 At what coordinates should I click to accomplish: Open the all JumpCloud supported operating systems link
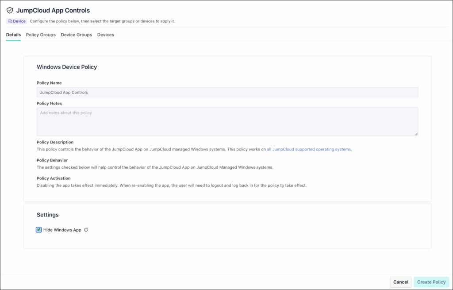coord(308,149)
